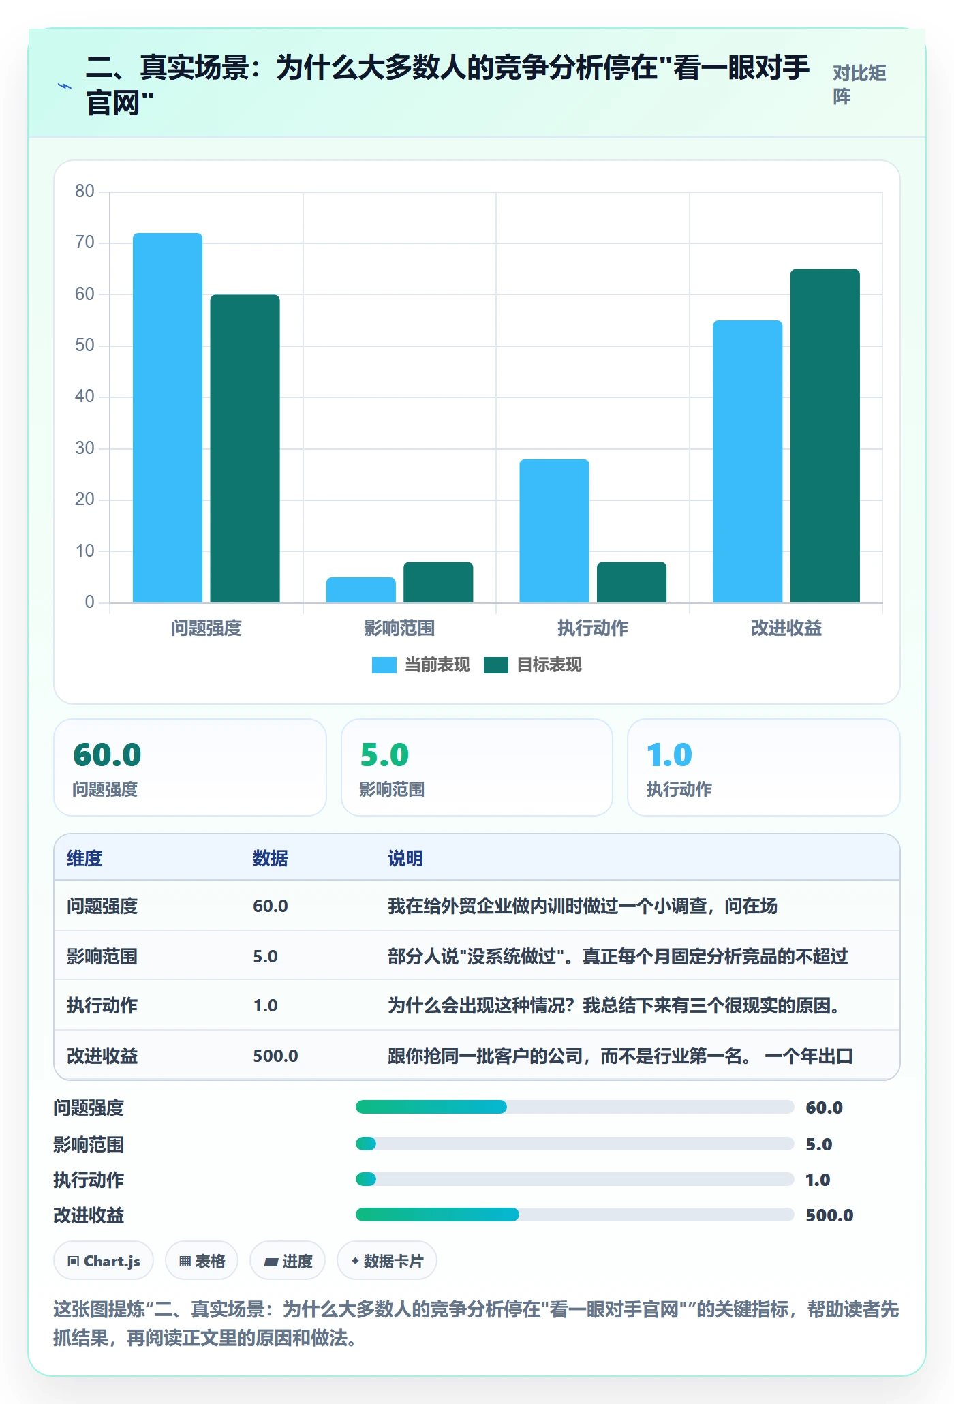Open the 1.0 执行动作 stat card
The width and height of the screenshot is (954, 1404).
pyautogui.click(x=764, y=767)
